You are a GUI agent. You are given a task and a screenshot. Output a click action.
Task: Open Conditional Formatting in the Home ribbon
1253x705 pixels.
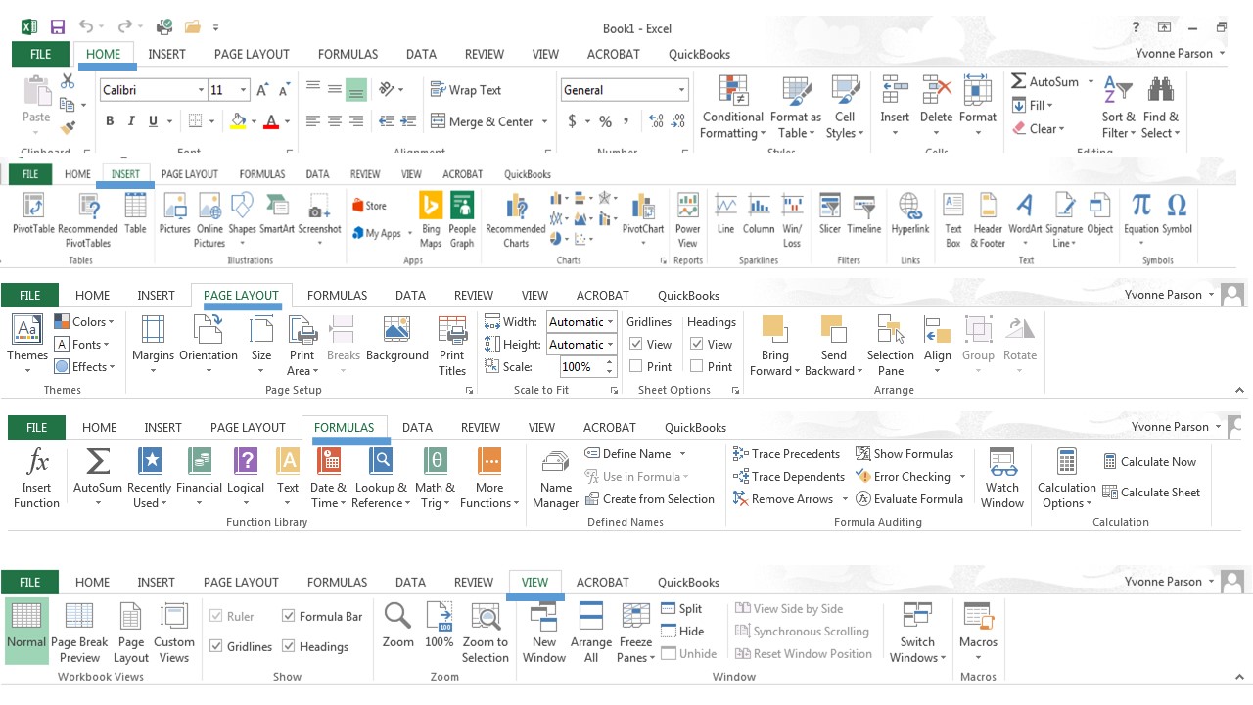733,109
